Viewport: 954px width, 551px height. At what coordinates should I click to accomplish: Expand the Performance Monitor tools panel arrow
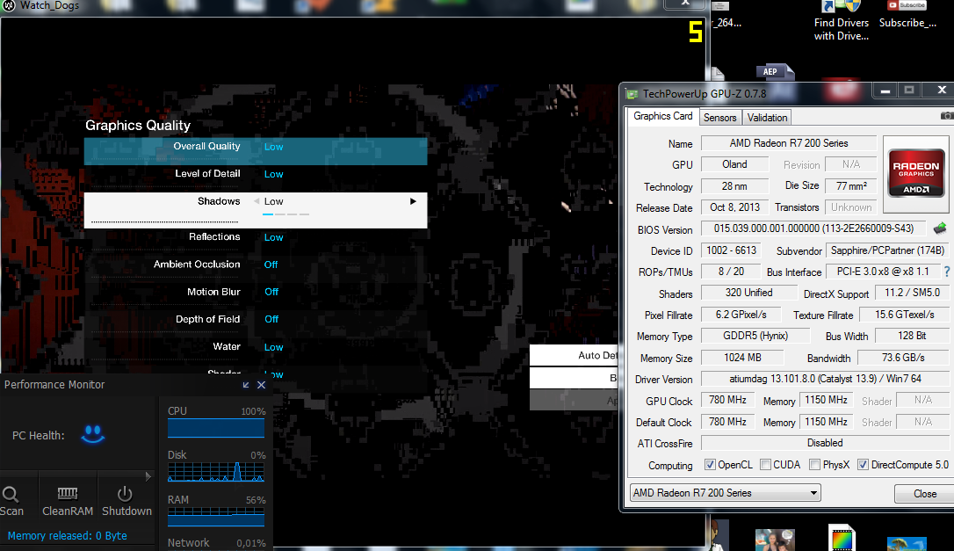coord(148,476)
